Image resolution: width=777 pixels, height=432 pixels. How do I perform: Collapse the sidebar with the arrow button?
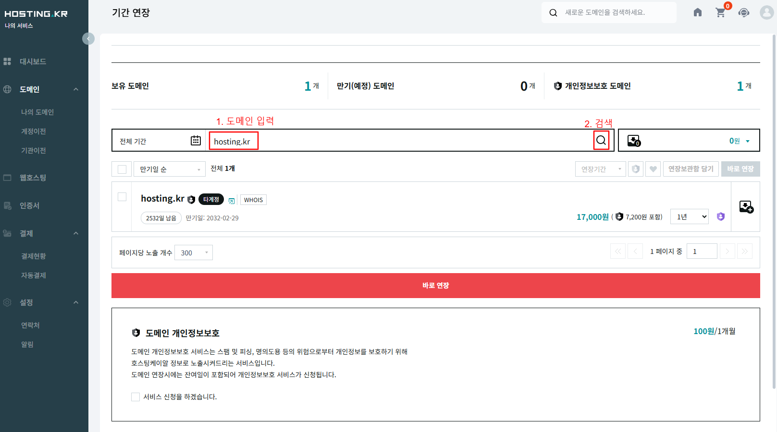point(88,39)
